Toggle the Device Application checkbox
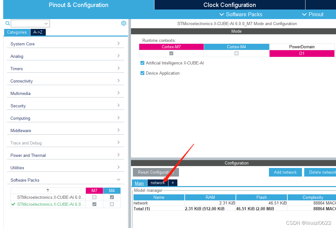The width and height of the screenshot is (336, 228). click(142, 73)
